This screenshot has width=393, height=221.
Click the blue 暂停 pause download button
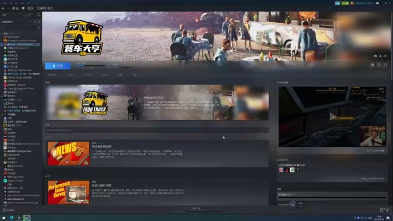tap(58, 66)
